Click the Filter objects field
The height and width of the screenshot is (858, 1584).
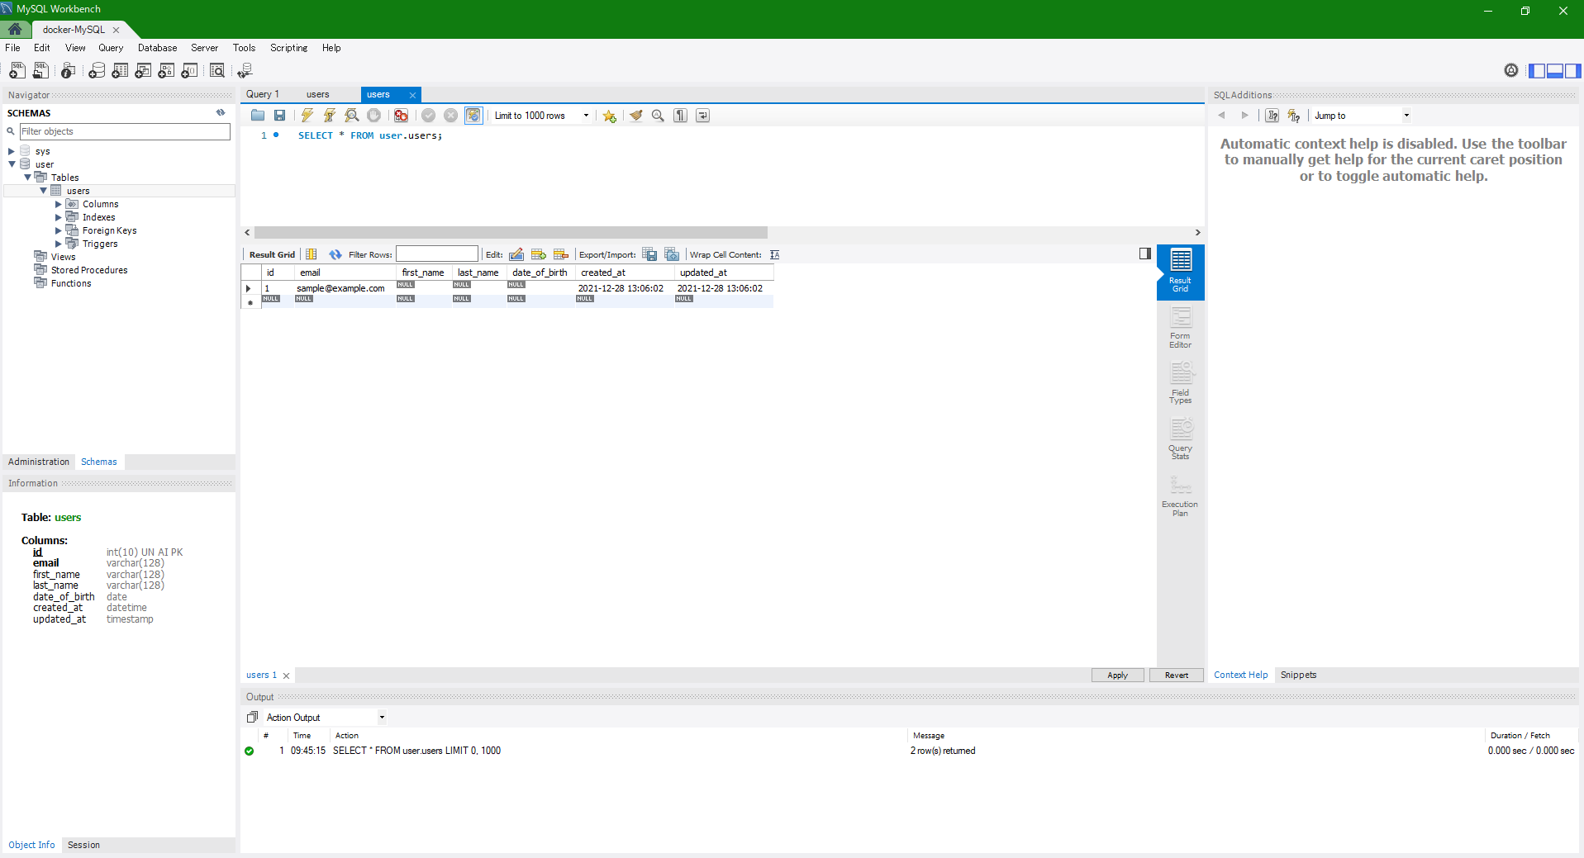[x=125, y=131]
